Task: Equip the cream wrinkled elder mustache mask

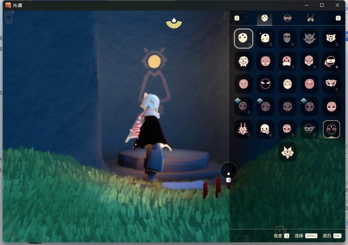Action: [x=243, y=61]
